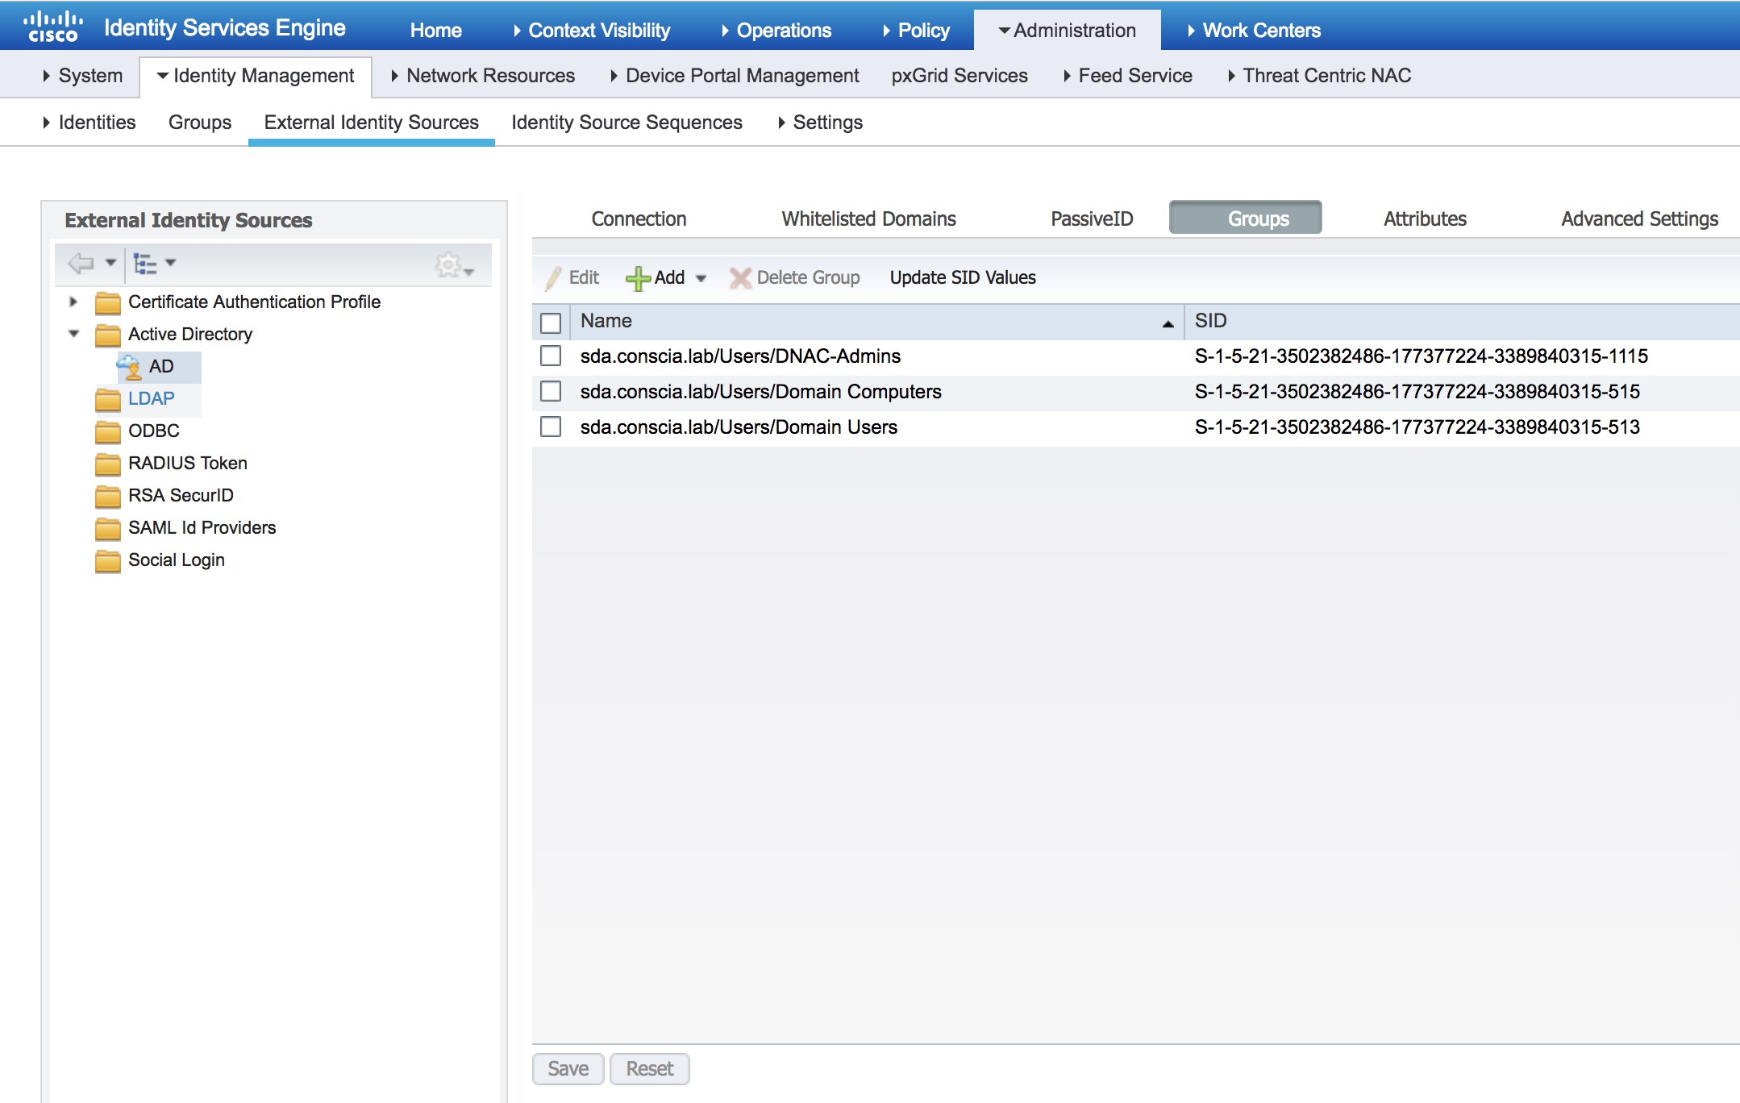Click the Active Directory folder icon
The width and height of the screenshot is (1740, 1103).
pos(107,335)
